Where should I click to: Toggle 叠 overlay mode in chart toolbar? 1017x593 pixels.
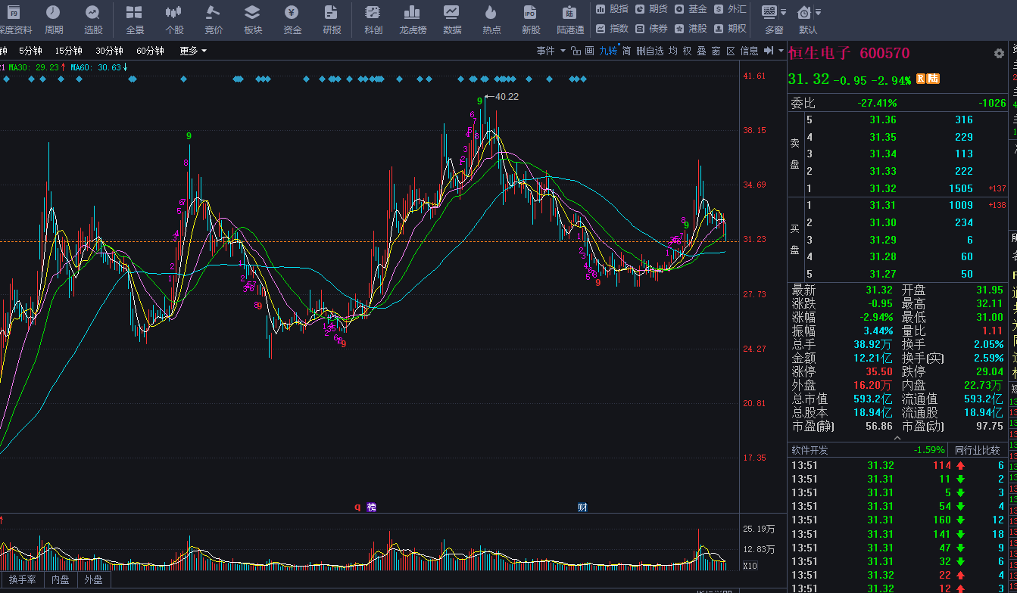click(x=701, y=51)
